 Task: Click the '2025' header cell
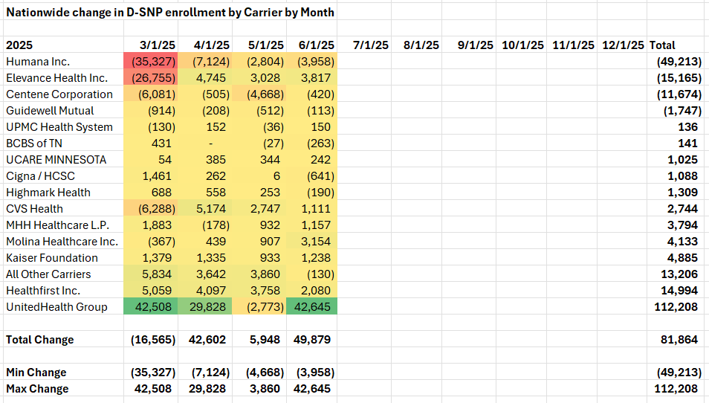pyautogui.click(x=64, y=45)
